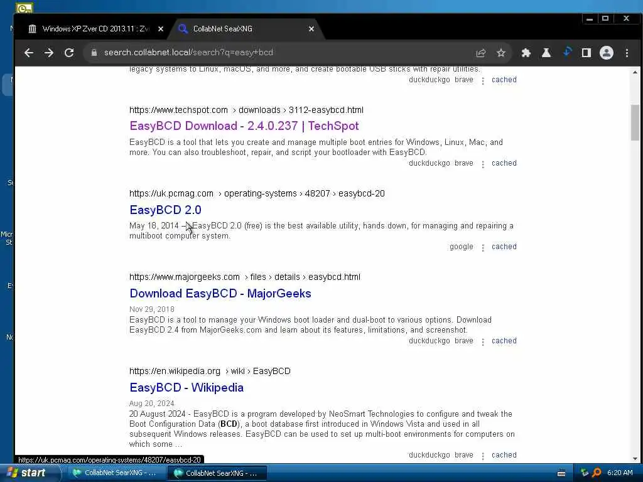Image resolution: width=643 pixels, height=482 pixels.
Task: Open cached link for TechSpot result
Action: (x=504, y=163)
